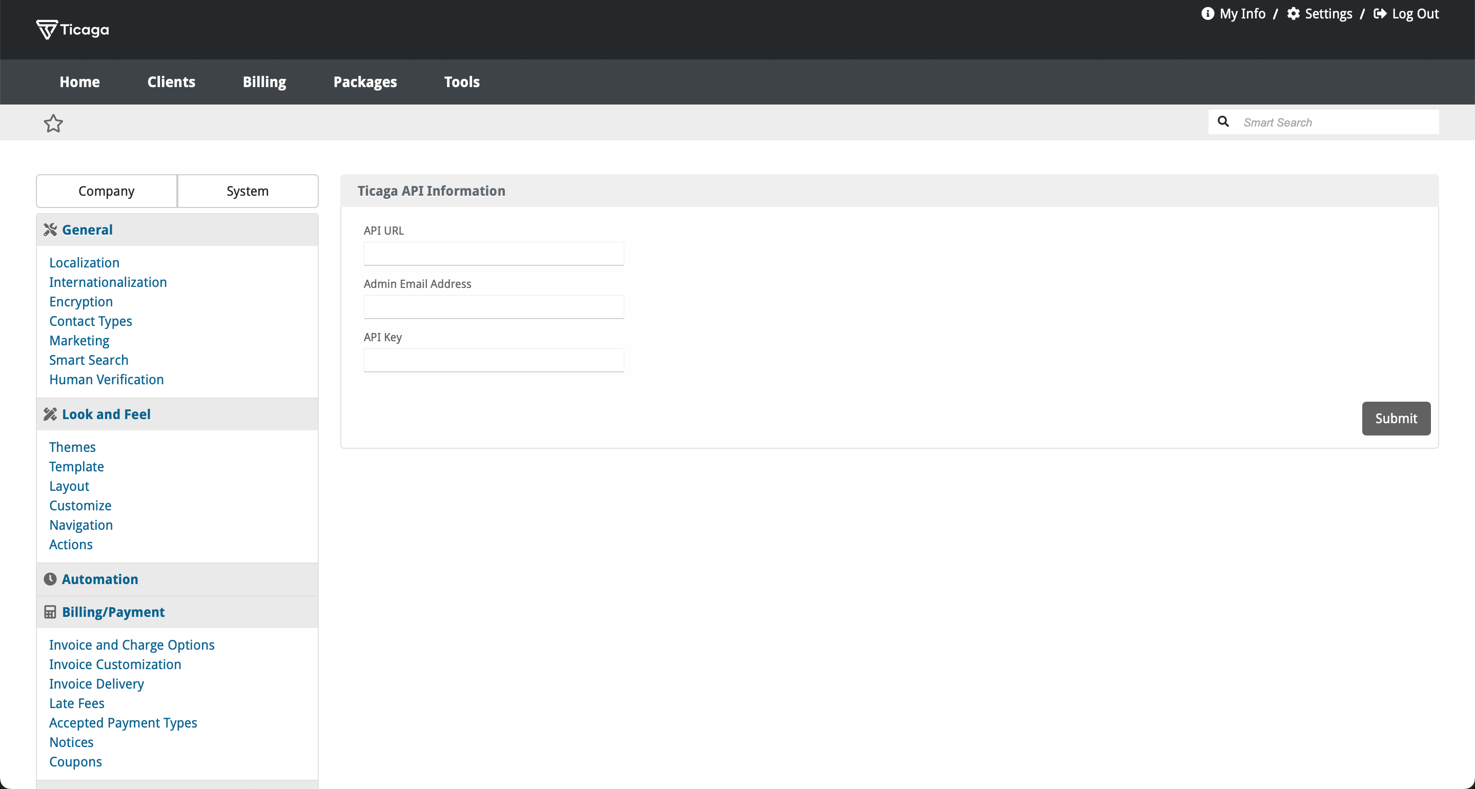Open Accepted Payment Types
Viewport: 1475px width, 789px height.
(123, 722)
